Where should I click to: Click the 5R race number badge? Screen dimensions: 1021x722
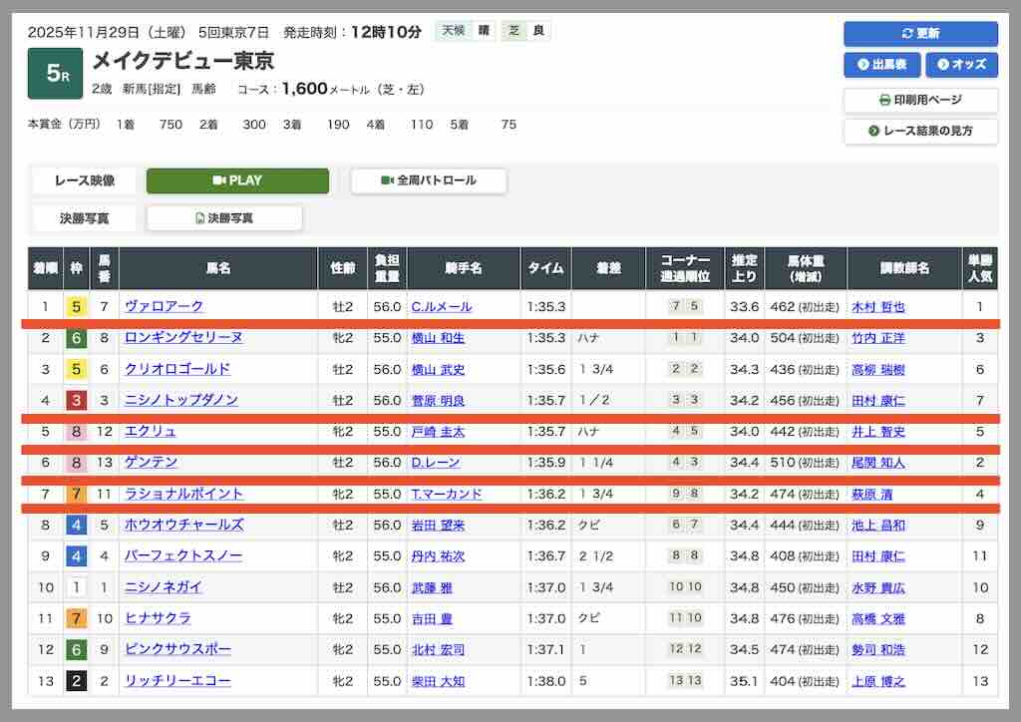(55, 74)
